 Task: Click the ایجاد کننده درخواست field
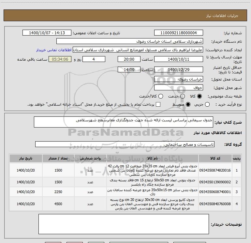click(138, 50)
